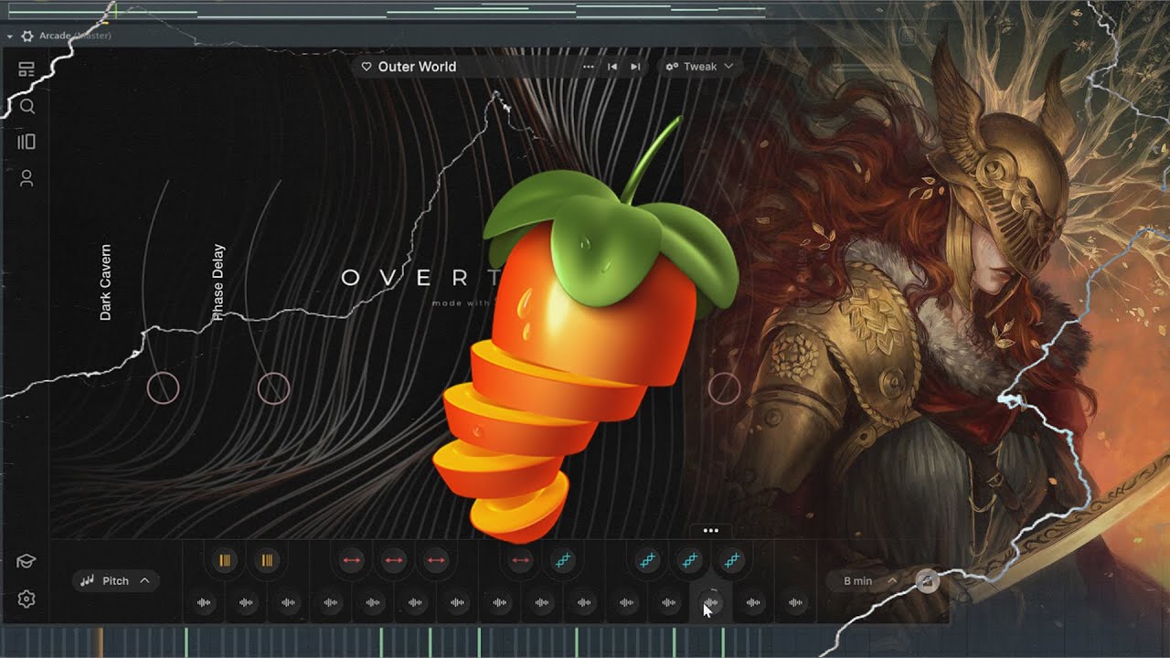Viewport: 1170px width, 658px height.
Task: Trigger the last teal resequence modifier key
Action: 732,560
